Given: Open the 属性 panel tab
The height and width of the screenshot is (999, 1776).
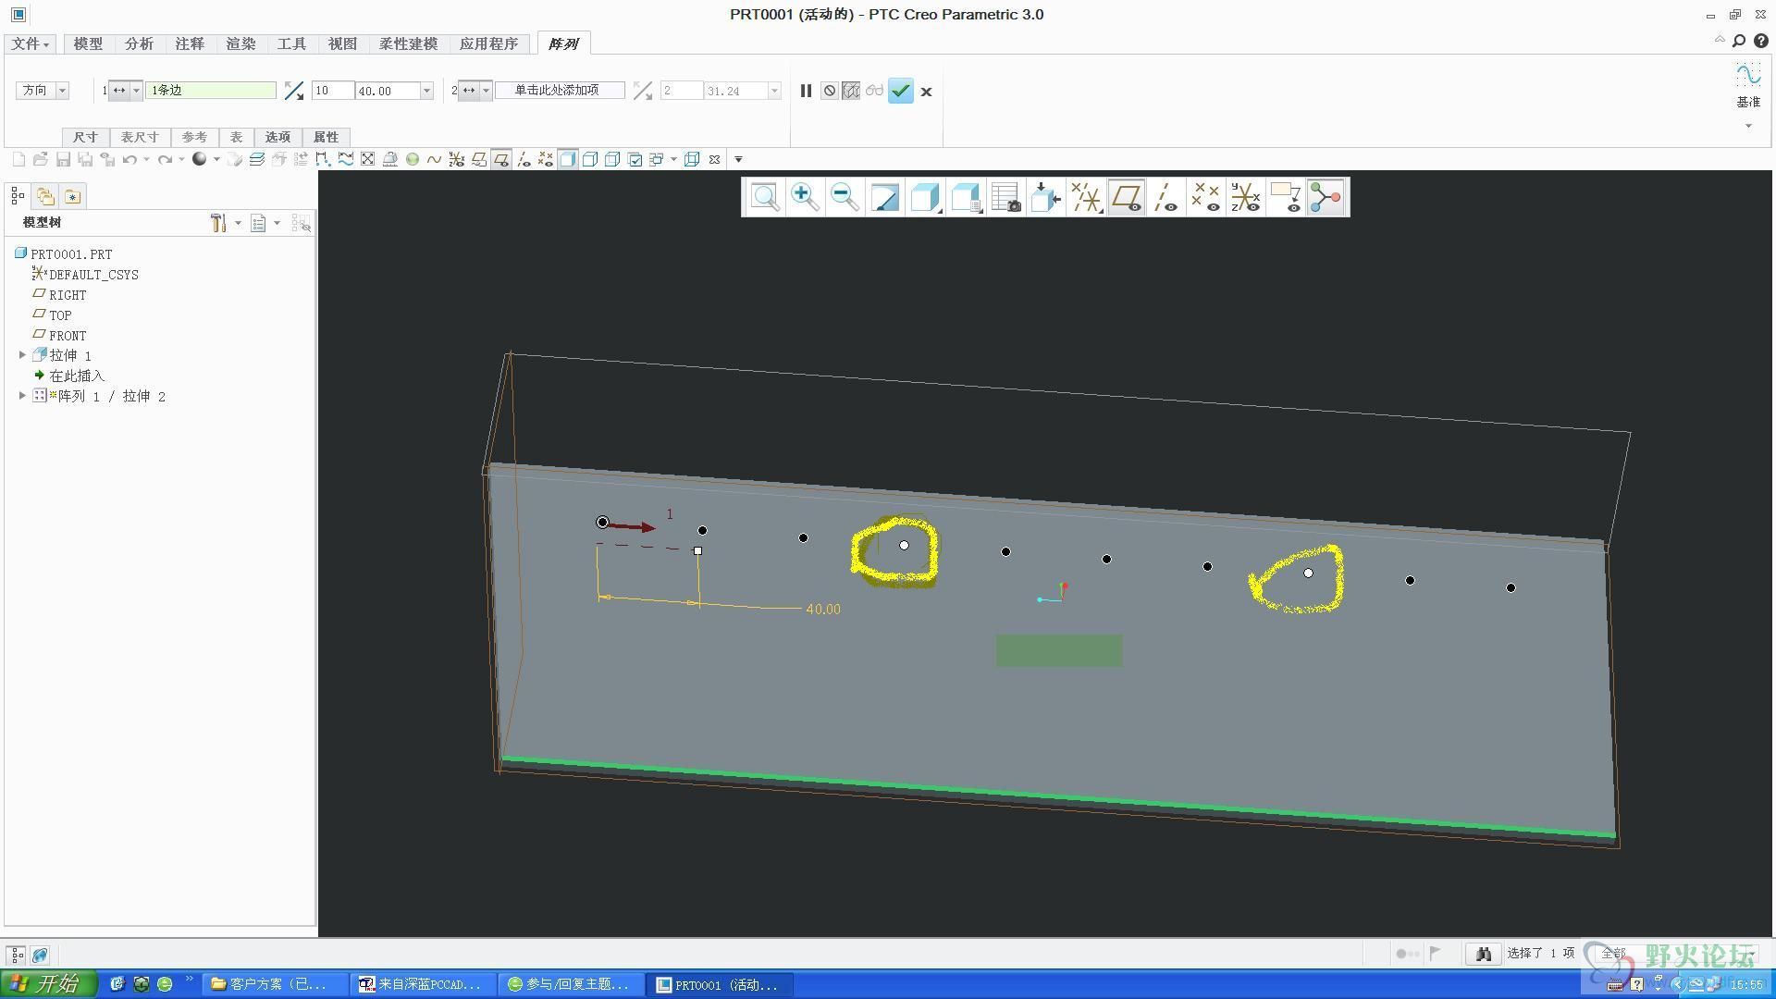Looking at the screenshot, I should pos(326,137).
